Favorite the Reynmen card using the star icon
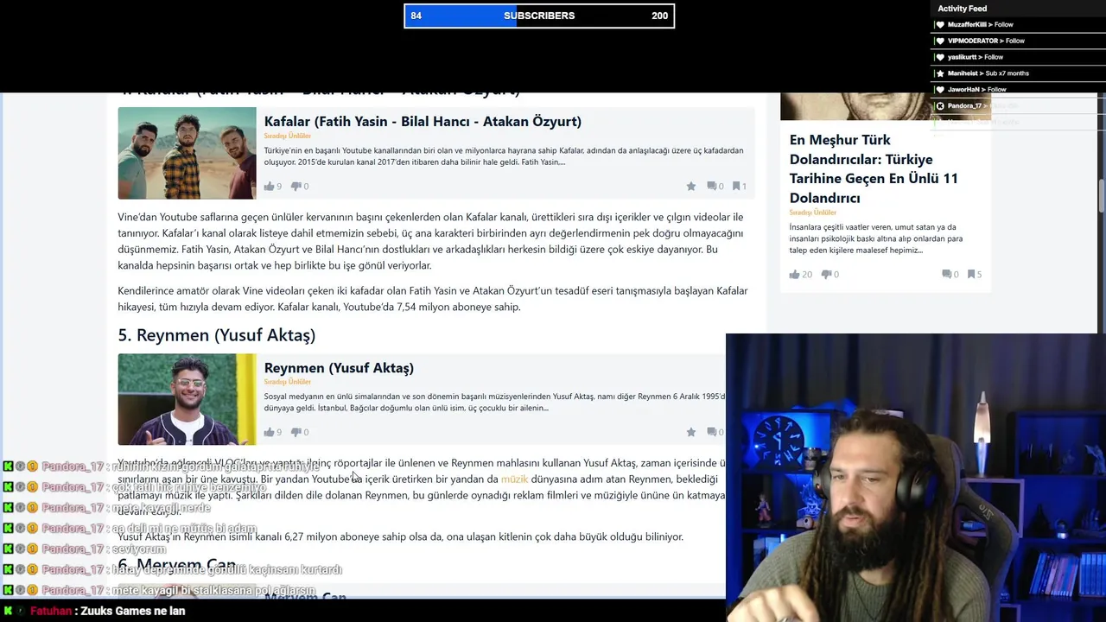Image resolution: width=1106 pixels, height=622 pixels. (x=691, y=432)
